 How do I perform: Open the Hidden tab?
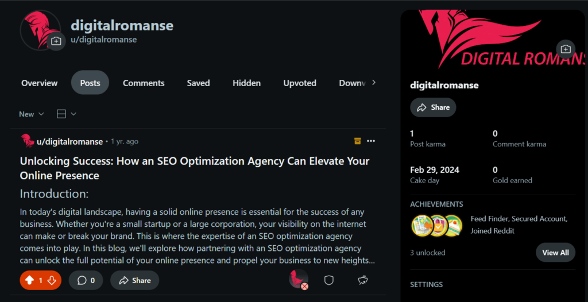click(x=246, y=83)
